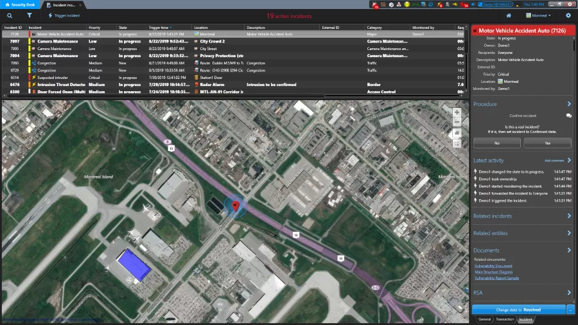Viewport: 578px width, 325px height.
Task: Click the home icon in toolbar
Action: click(x=509, y=15)
